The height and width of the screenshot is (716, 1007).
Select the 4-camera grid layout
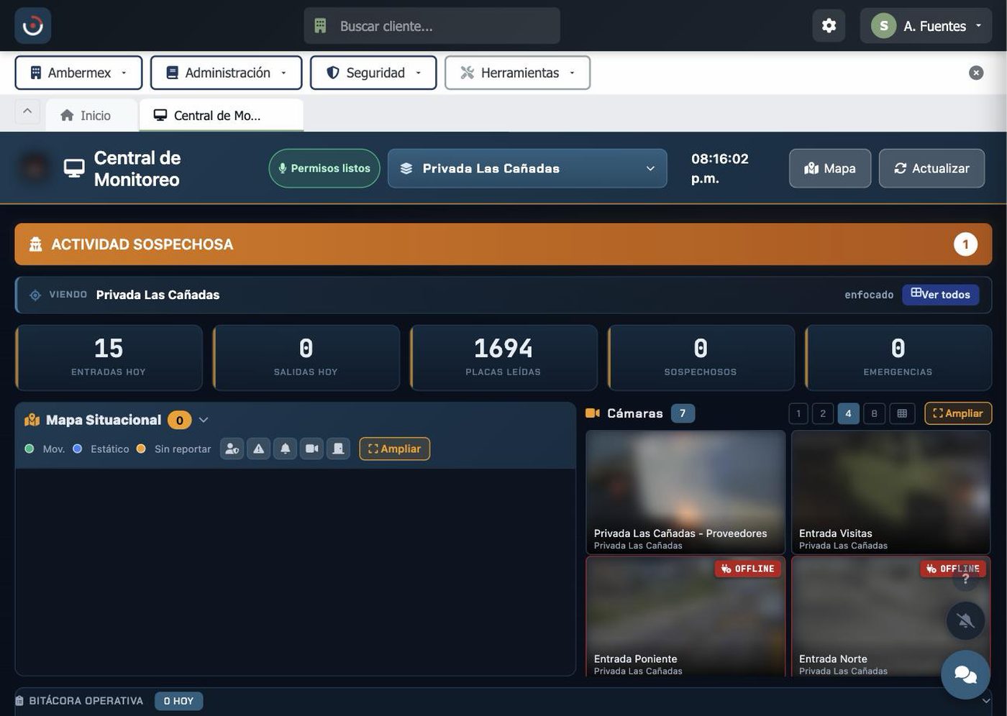point(848,413)
